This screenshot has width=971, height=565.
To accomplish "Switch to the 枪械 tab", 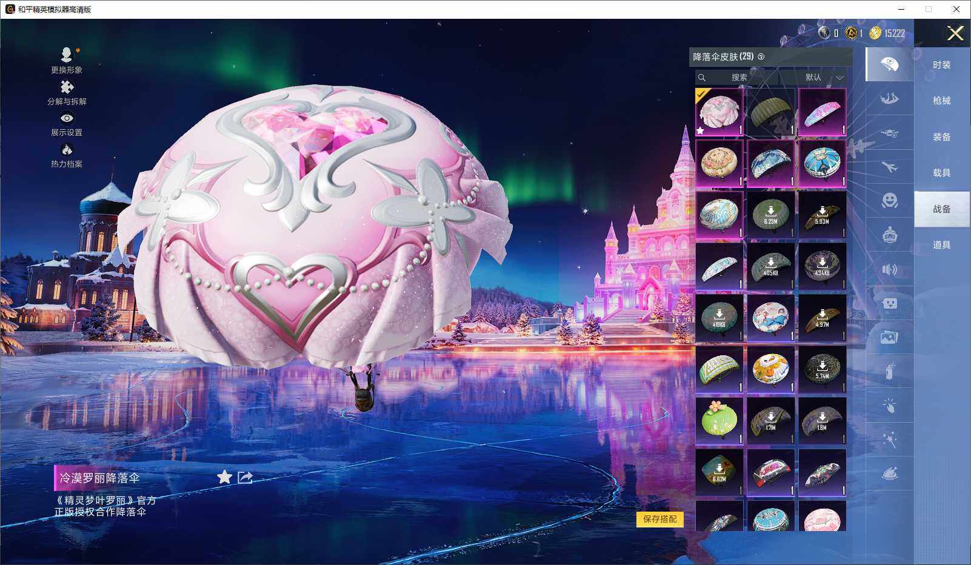I will pyautogui.click(x=941, y=101).
